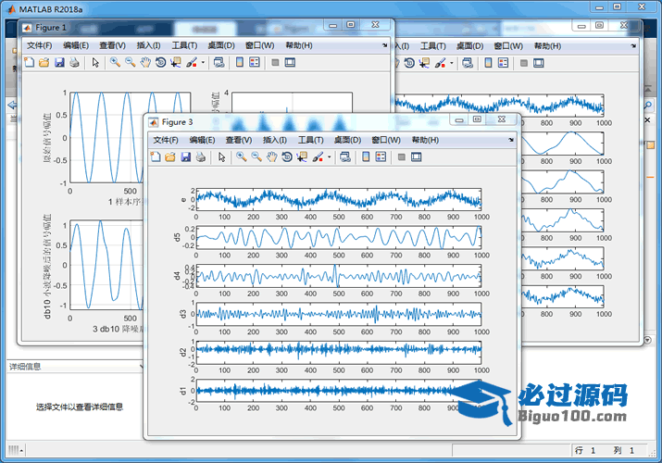Image resolution: width=662 pixels, height=463 pixels.
Task: Select the Pan hand tool in Figure 3
Action: coord(272,157)
